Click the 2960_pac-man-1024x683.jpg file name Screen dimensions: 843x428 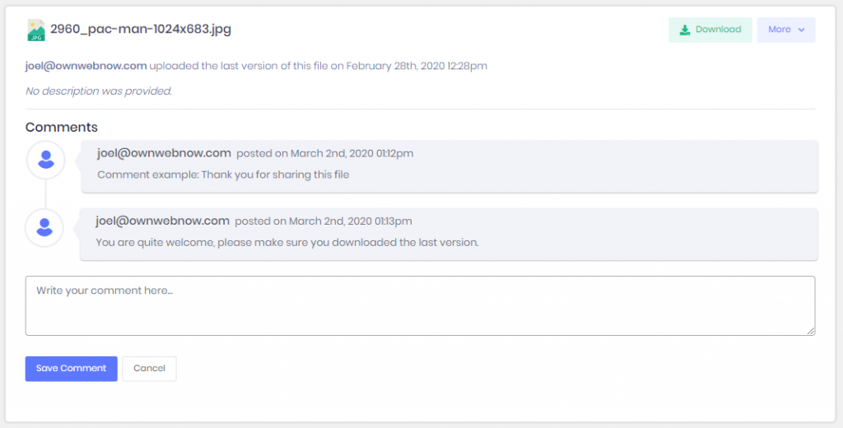tap(141, 29)
